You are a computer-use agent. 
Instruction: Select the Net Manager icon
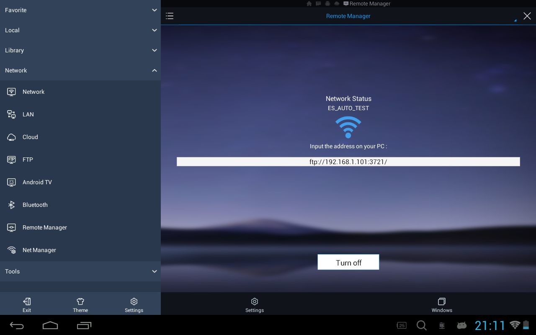pos(11,250)
